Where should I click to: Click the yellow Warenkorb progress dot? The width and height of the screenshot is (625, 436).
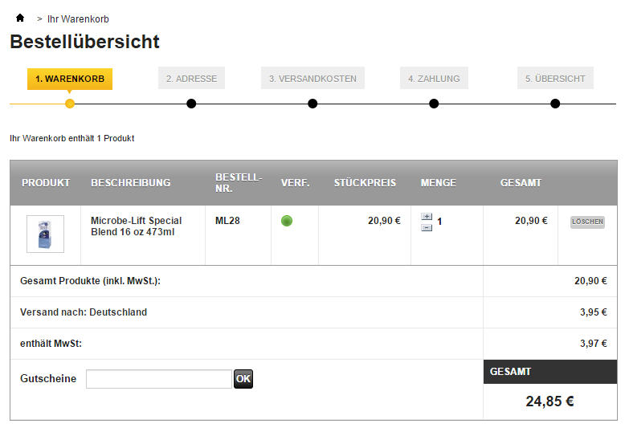(70, 104)
